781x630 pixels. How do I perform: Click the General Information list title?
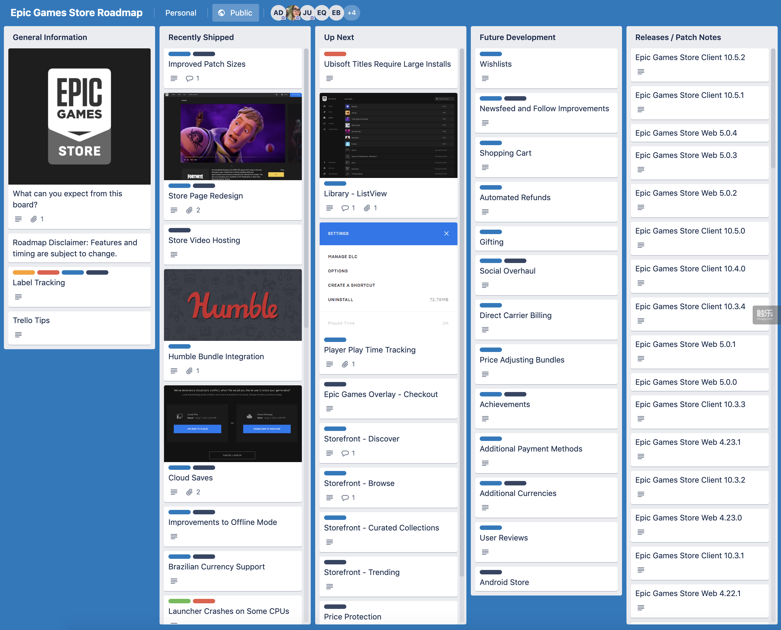50,37
